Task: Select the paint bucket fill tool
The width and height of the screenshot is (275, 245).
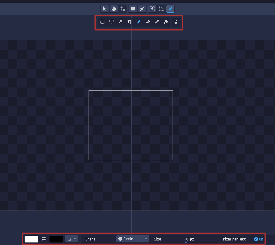Action: click(166, 22)
